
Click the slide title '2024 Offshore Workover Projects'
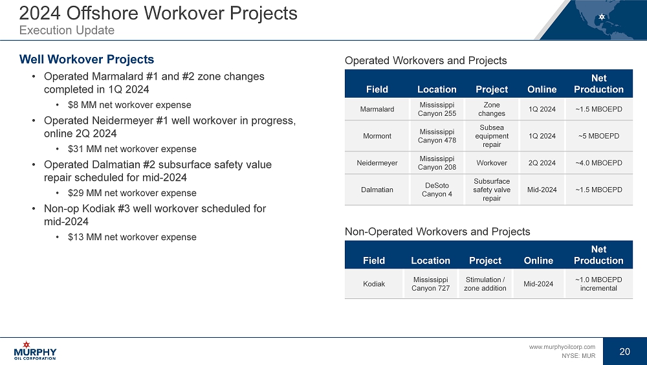pos(159,13)
